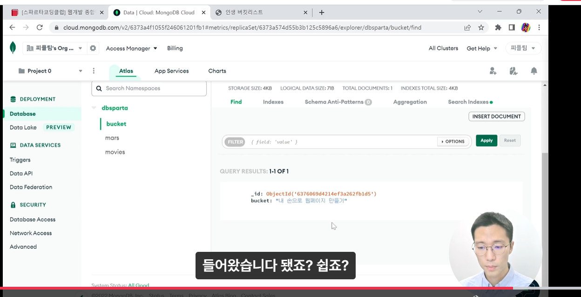The image size is (581, 297).
Task: Select the Find tab
Action: [236, 102]
